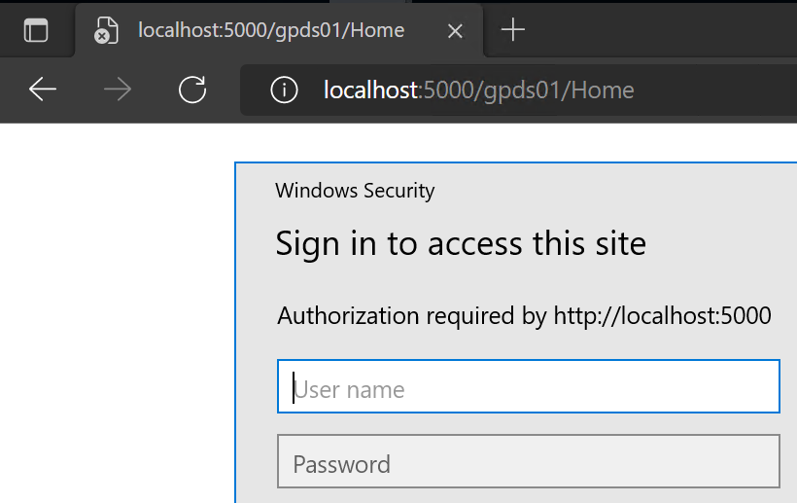The height and width of the screenshot is (503, 797).
Task: Refresh the page with the reload icon
Action: [x=192, y=90]
